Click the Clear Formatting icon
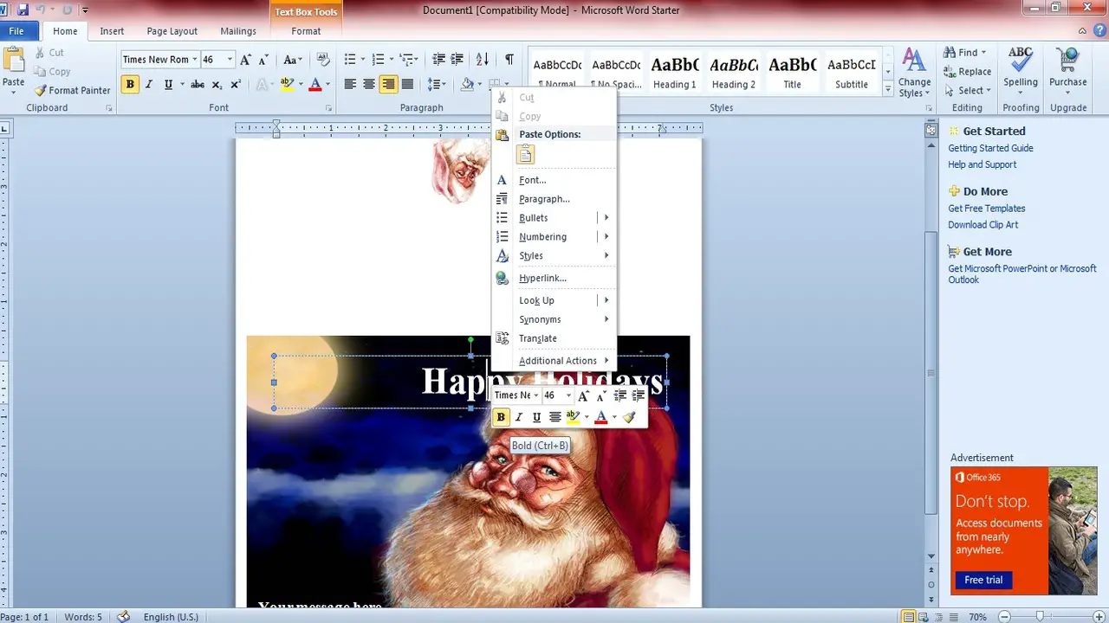Image resolution: width=1109 pixels, height=623 pixels. pyautogui.click(x=323, y=60)
